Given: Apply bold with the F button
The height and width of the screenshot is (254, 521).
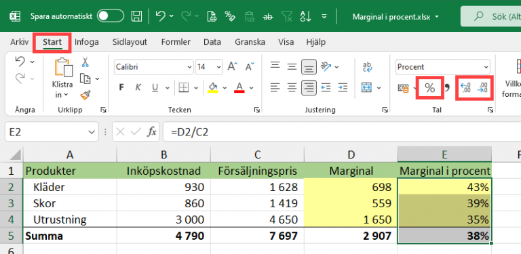Looking at the screenshot, I should (x=121, y=87).
